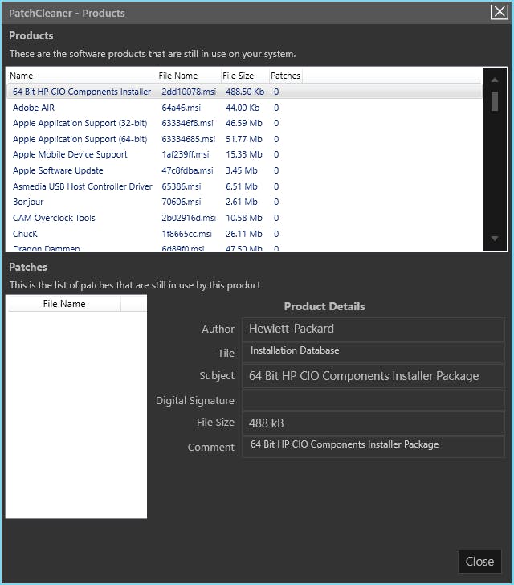The width and height of the screenshot is (514, 585).
Task: Click the 3.45 Mb file size cell
Action: [x=241, y=170]
